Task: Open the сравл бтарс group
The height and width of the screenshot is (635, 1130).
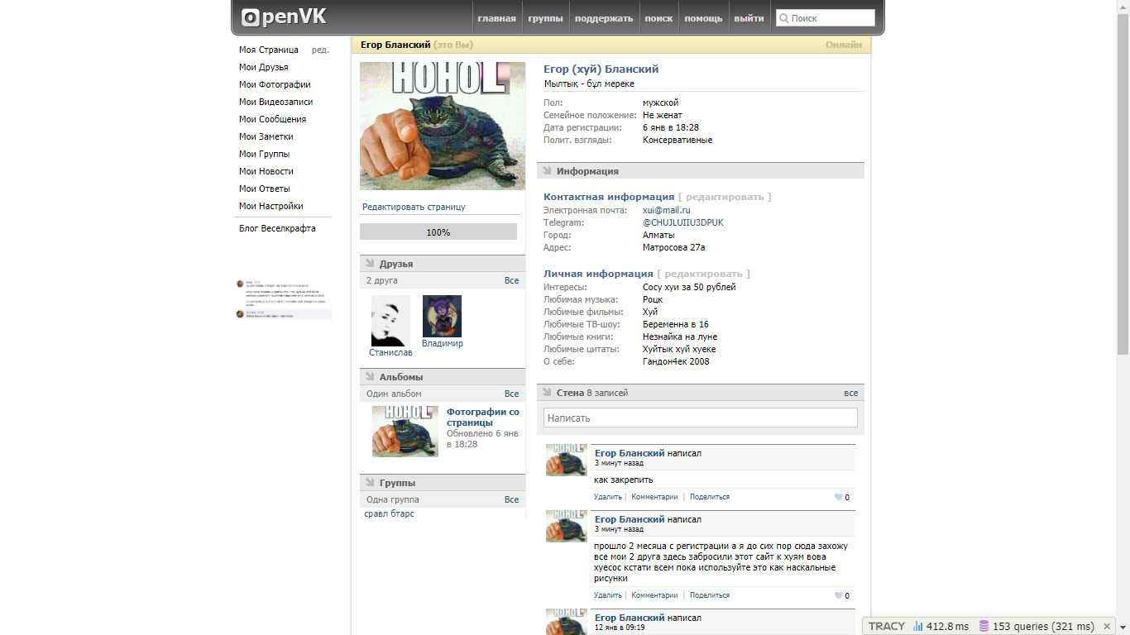Action: [x=389, y=513]
